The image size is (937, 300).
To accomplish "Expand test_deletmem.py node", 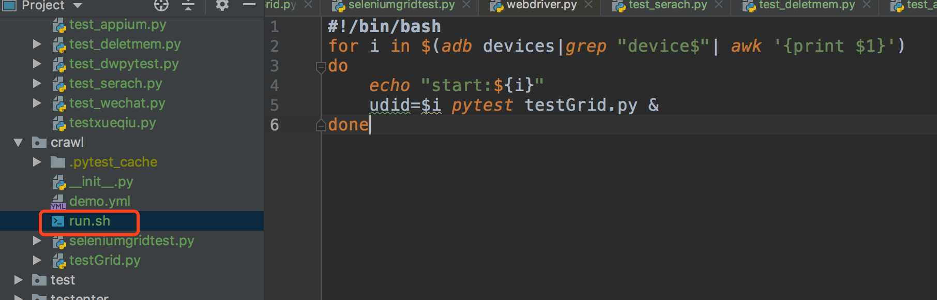I will [37, 44].
